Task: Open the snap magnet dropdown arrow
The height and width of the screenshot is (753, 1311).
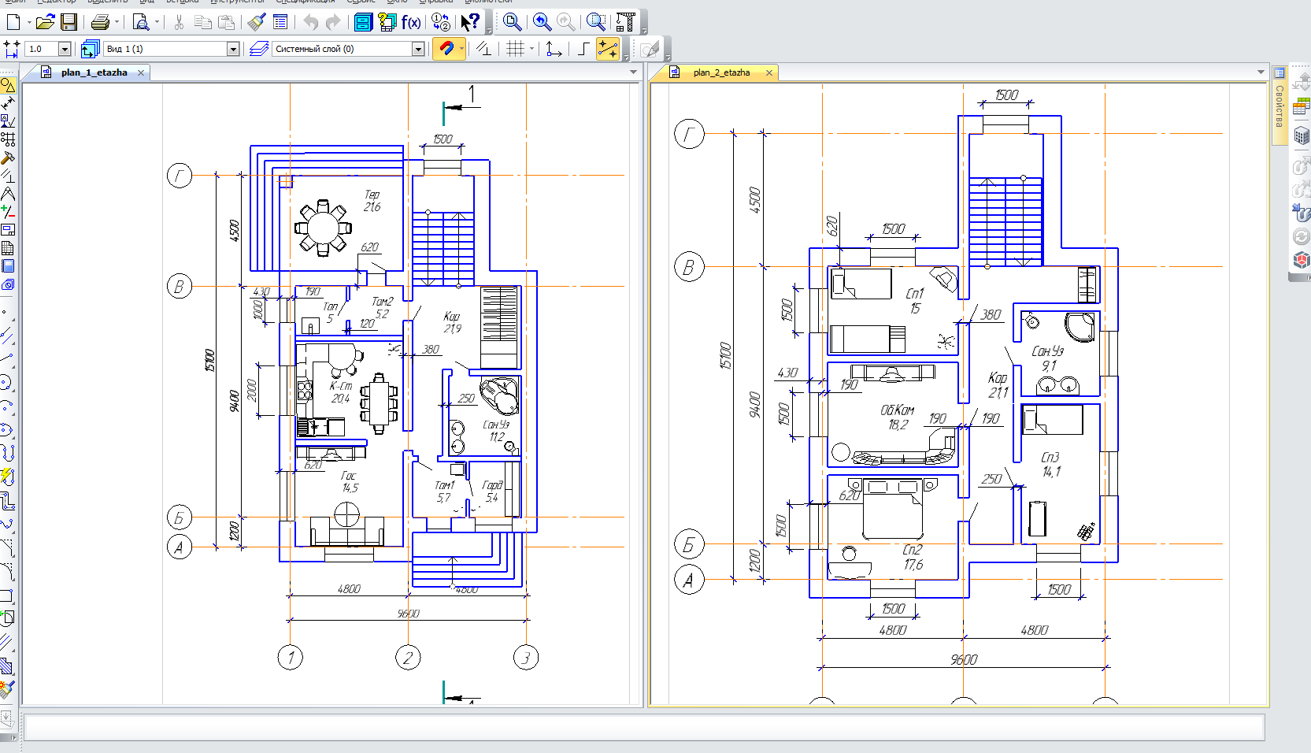Action: [x=461, y=49]
